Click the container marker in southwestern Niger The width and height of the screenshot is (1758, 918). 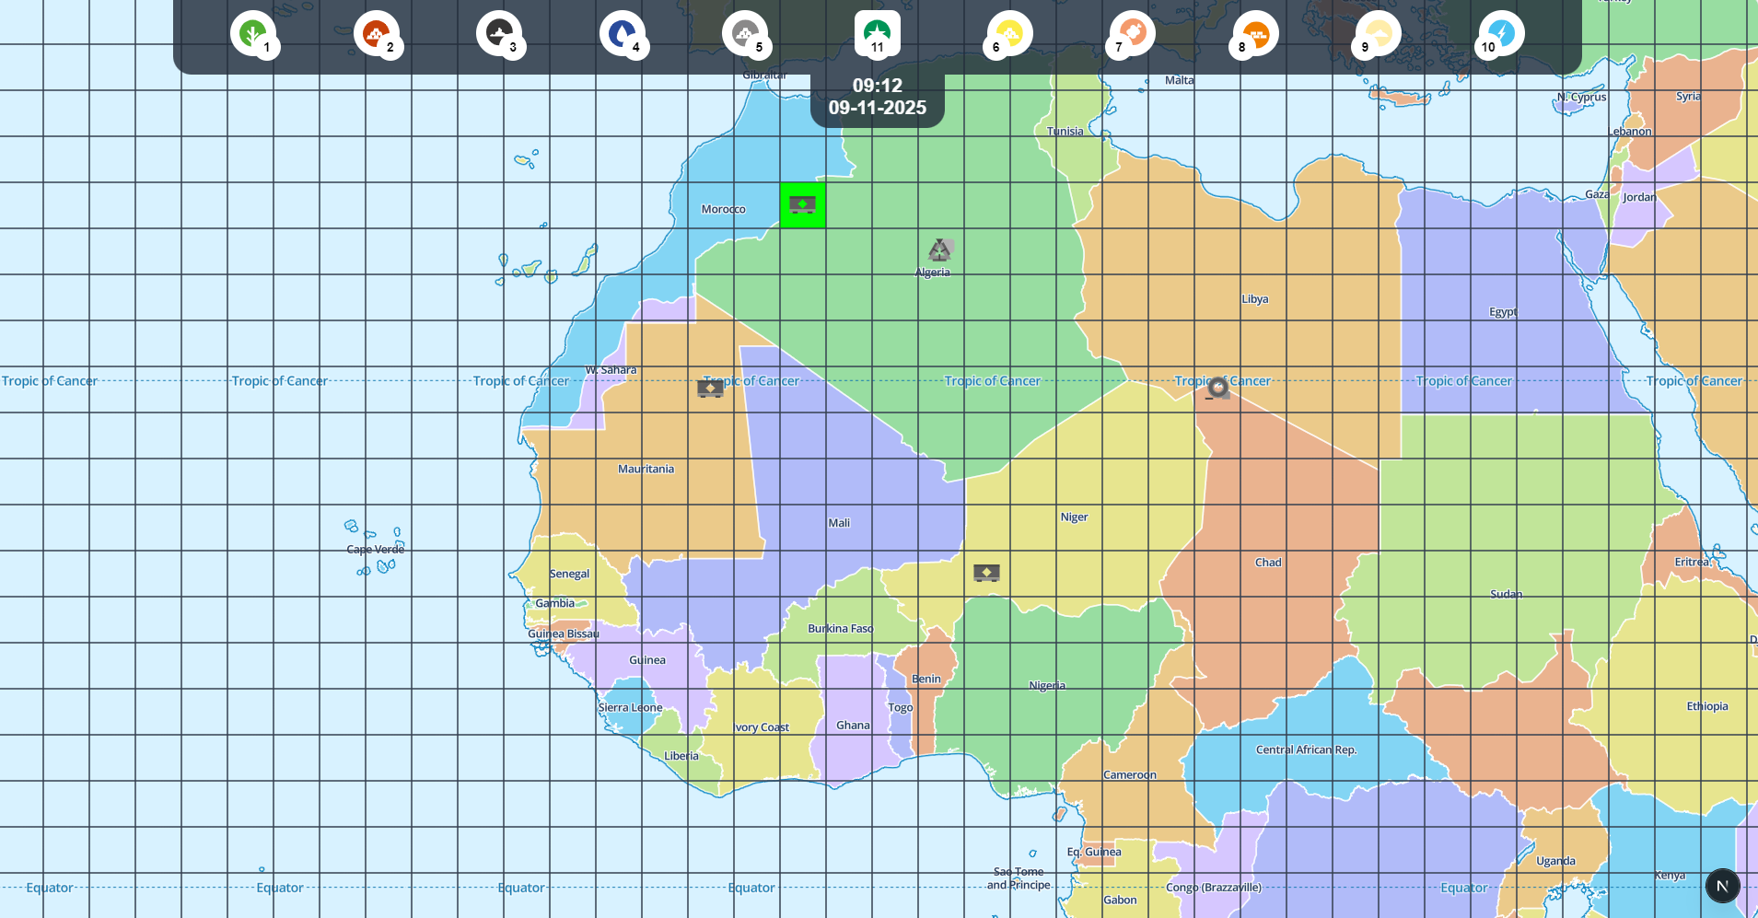click(986, 573)
